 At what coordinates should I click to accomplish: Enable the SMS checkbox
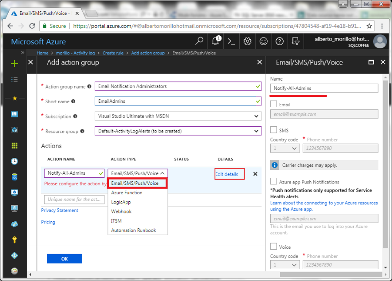point(274,130)
